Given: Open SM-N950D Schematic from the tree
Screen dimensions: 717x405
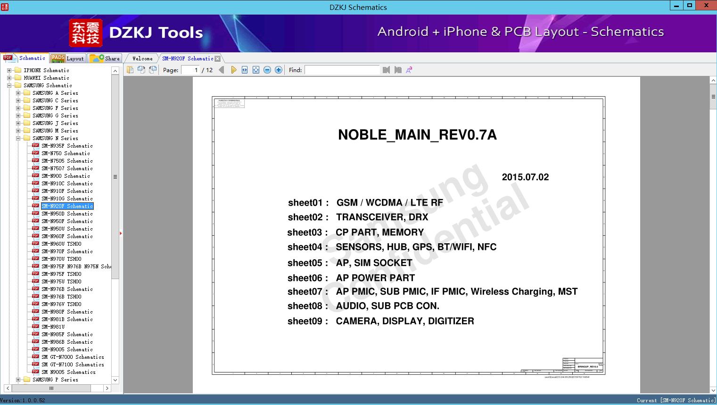Looking at the screenshot, I should click(x=67, y=214).
